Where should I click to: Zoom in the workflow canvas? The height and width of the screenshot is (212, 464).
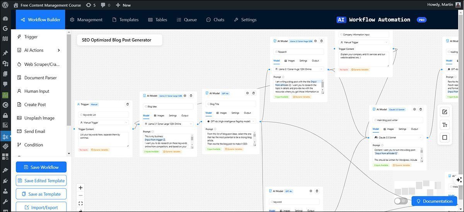coord(80,188)
